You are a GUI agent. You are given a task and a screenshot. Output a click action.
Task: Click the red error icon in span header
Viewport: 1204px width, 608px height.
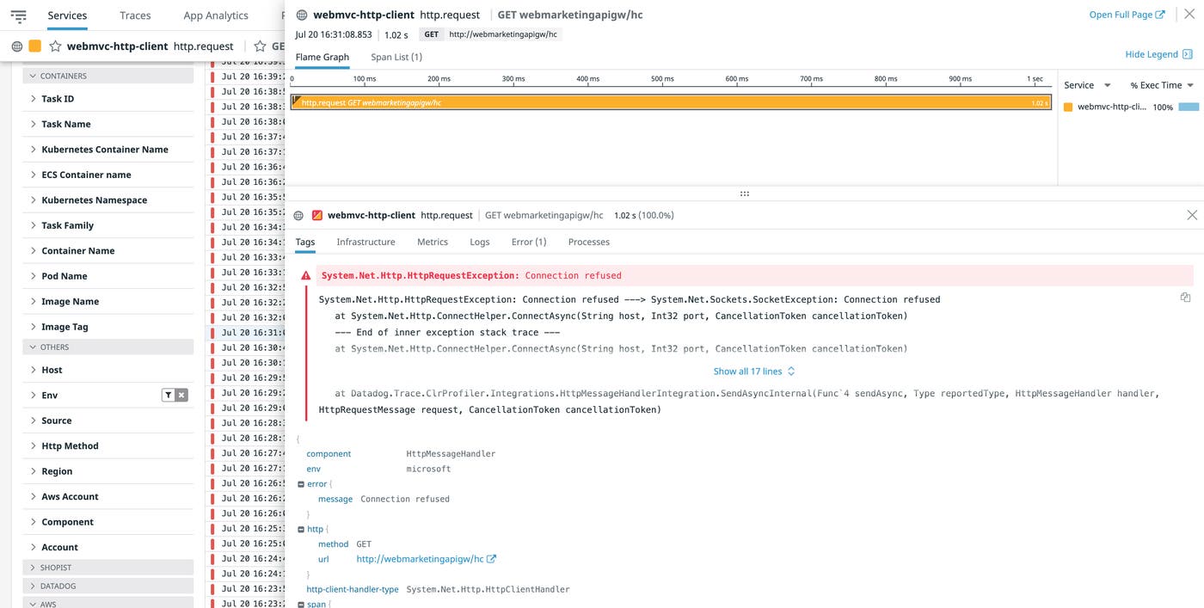coord(317,216)
